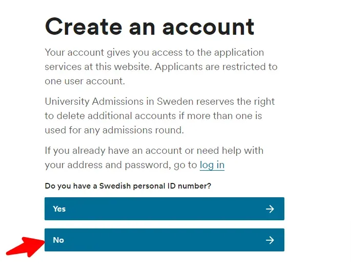Click the "Create an account" heading
This screenshot has height=278, width=351.
[150, 26]
